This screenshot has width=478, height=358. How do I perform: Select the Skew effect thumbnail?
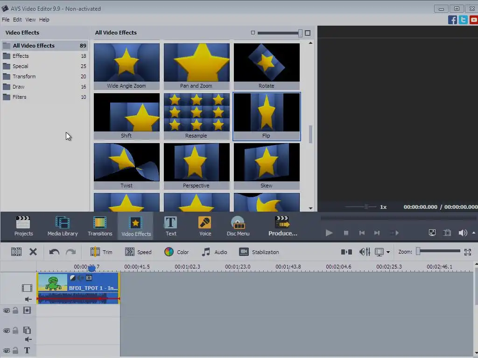tap(267, 166)
